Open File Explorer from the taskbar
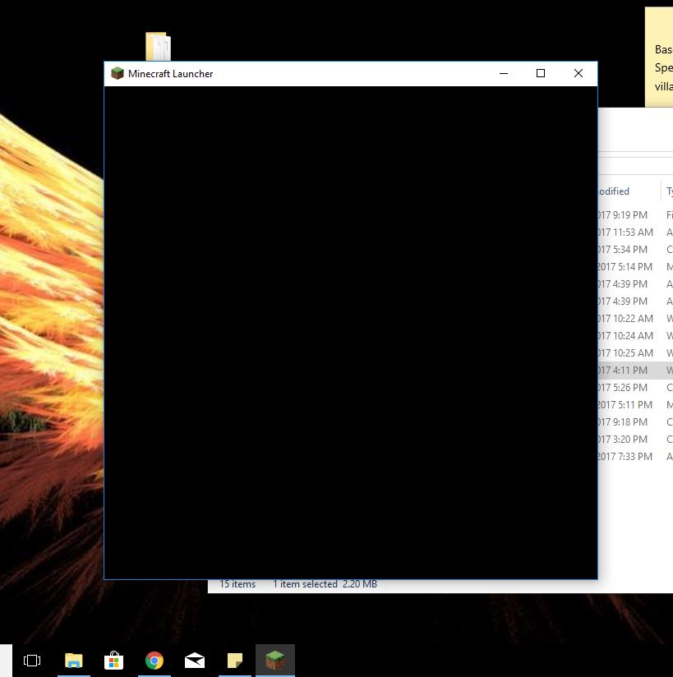This screenshot has height=677, width=673. coord(74,661)
